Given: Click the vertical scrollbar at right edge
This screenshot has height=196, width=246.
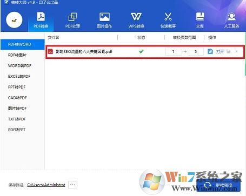Looking at the screenshot, I should click(245, 54).
